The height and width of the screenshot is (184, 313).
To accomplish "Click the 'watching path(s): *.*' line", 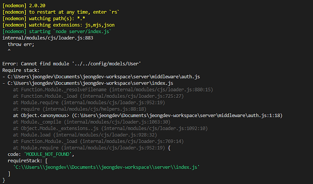I will (44, 18).
